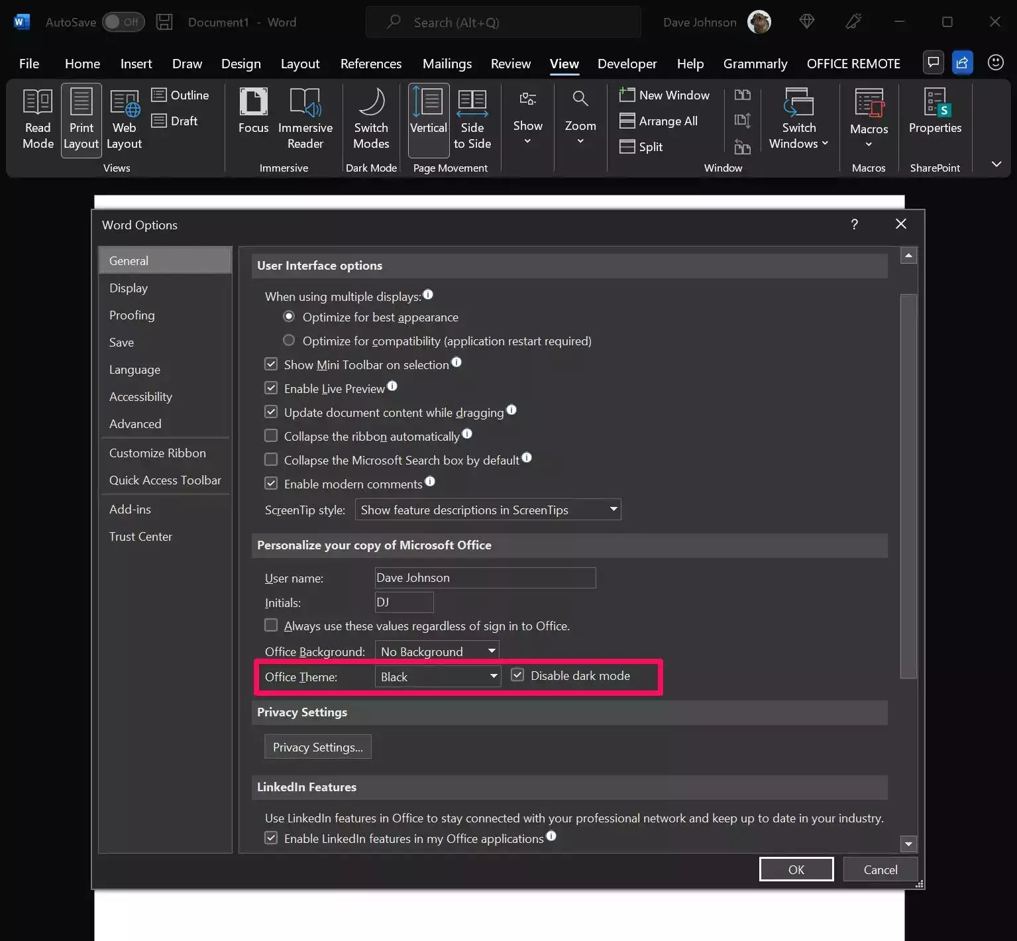1017x941 pixels.
Task: Click the User name text field
Action: pyautogui.click(x=485, y=578)
